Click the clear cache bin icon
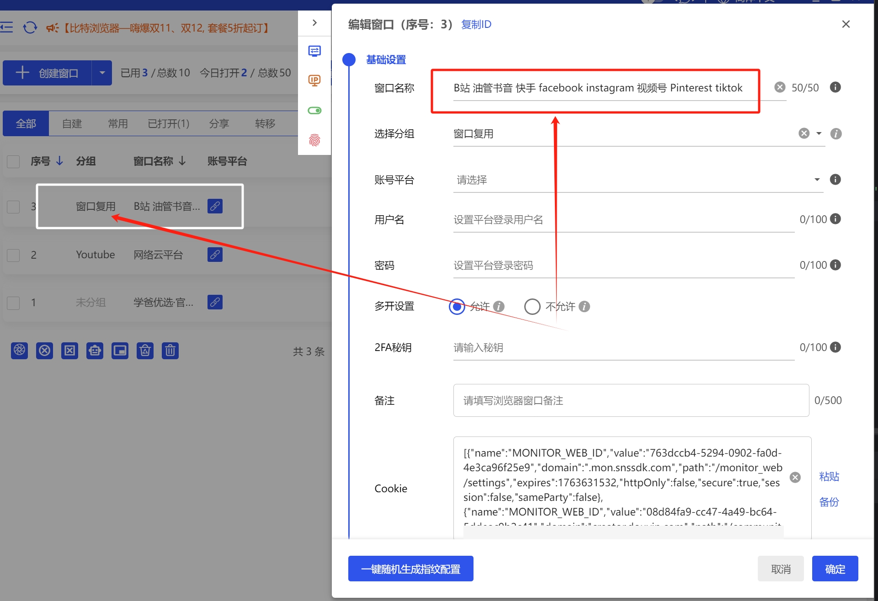The image size is (878, 601). (145, 351)
